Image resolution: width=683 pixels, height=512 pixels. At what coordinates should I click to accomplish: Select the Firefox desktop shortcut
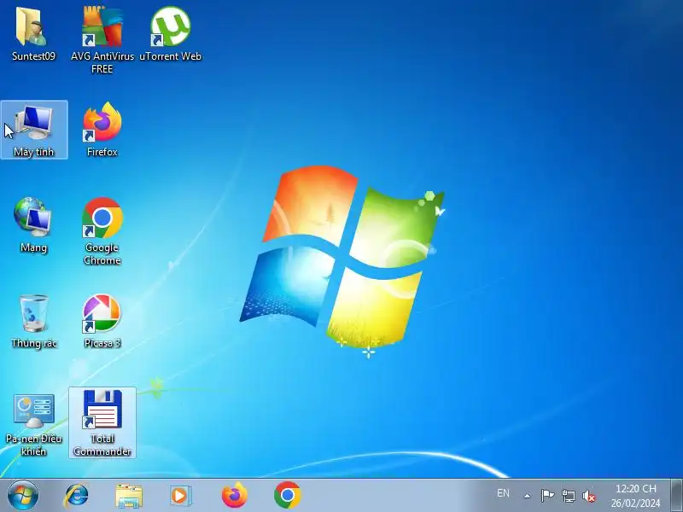[x=102, y=130]
